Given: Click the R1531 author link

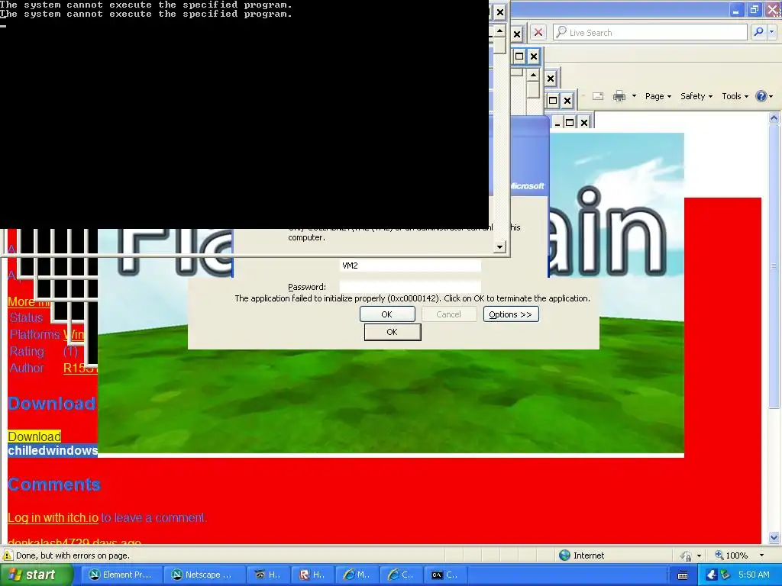Looking at the screenshot, I should coord(79,369).
